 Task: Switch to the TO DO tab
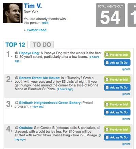pos(42,44)
